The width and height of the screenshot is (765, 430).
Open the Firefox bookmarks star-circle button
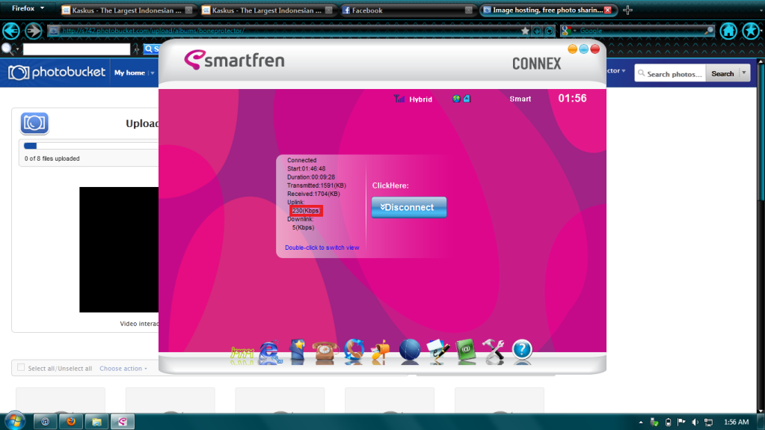tap(751, 31)
